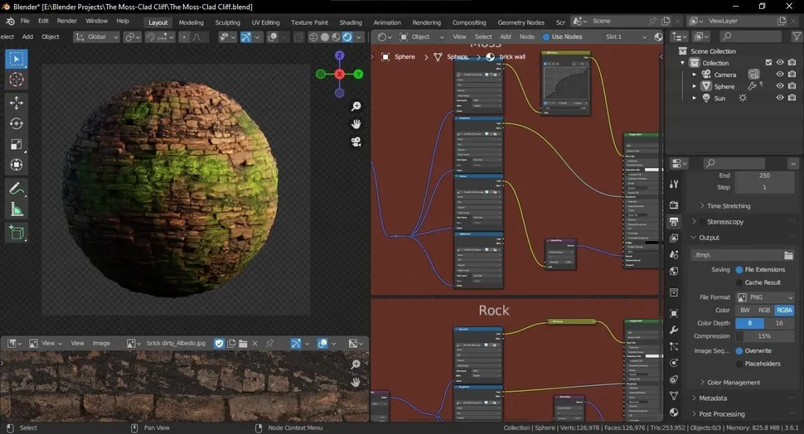Click the frame End value field
Viewport: 804px width, 434px height.
click(x=764, y=175)
